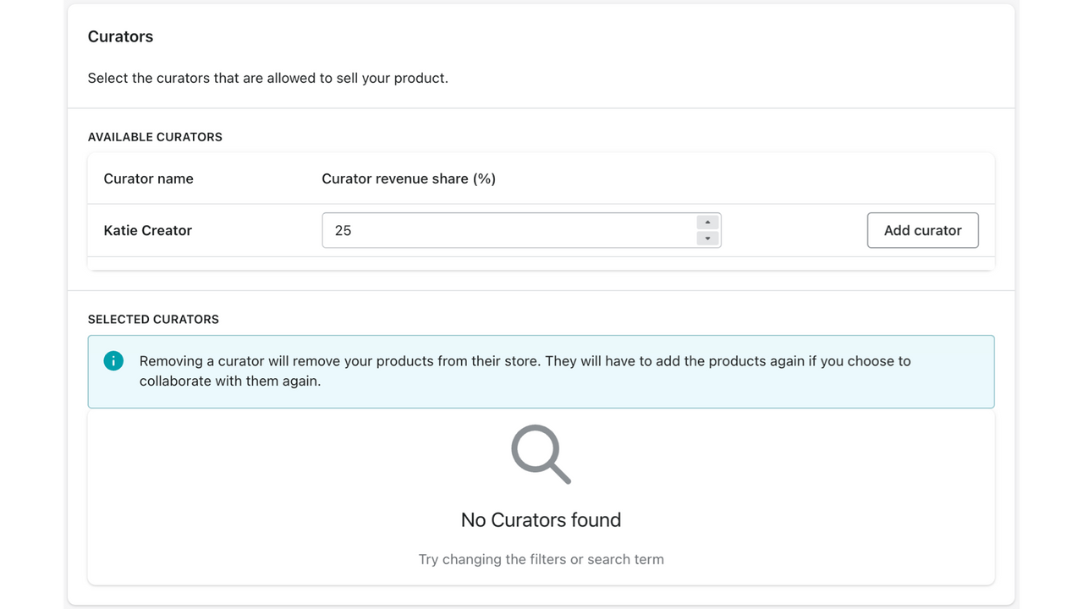The image size is (1083, 609).
Task: Click the AVAILABLE CURATORS label
Action: [x=155, y=137]
